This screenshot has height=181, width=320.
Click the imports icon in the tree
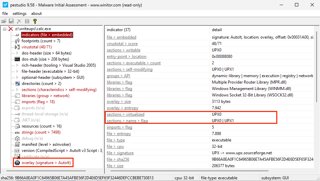pyautogui.click(x=17, y=102)
